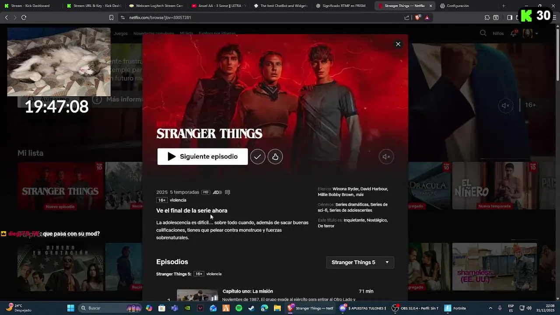Image resolution: width=560 pixels, height=315 pixels.
Task: Click the bookmark icon beside the address
Action: point(111,17)
